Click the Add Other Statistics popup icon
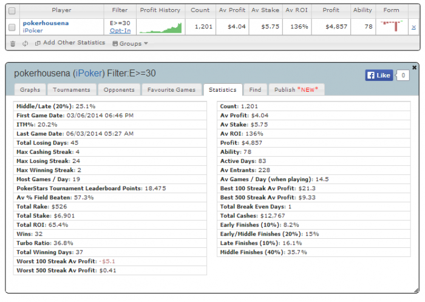Screen dimensions: 425x302 coord(38,43)
